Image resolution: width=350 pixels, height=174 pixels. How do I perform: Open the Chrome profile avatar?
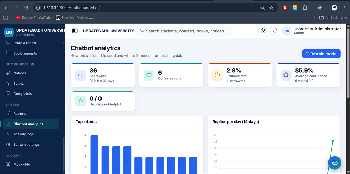(x=334, y=8)
